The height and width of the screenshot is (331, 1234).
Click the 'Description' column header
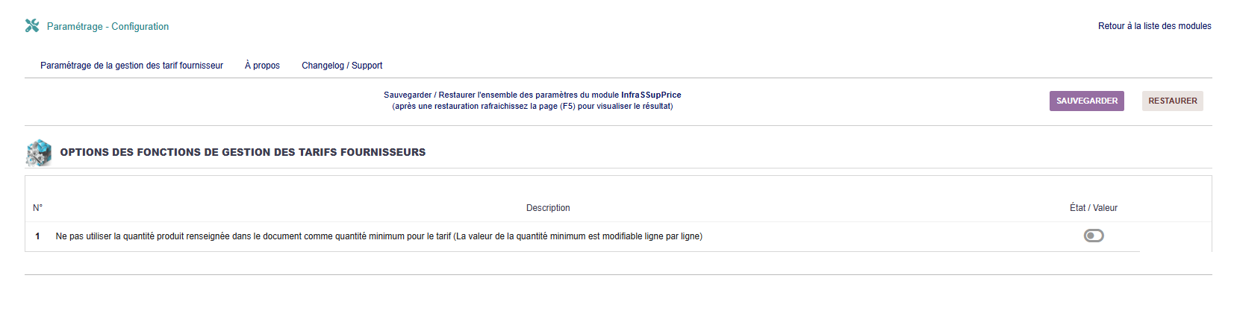(x=548, y=208)
